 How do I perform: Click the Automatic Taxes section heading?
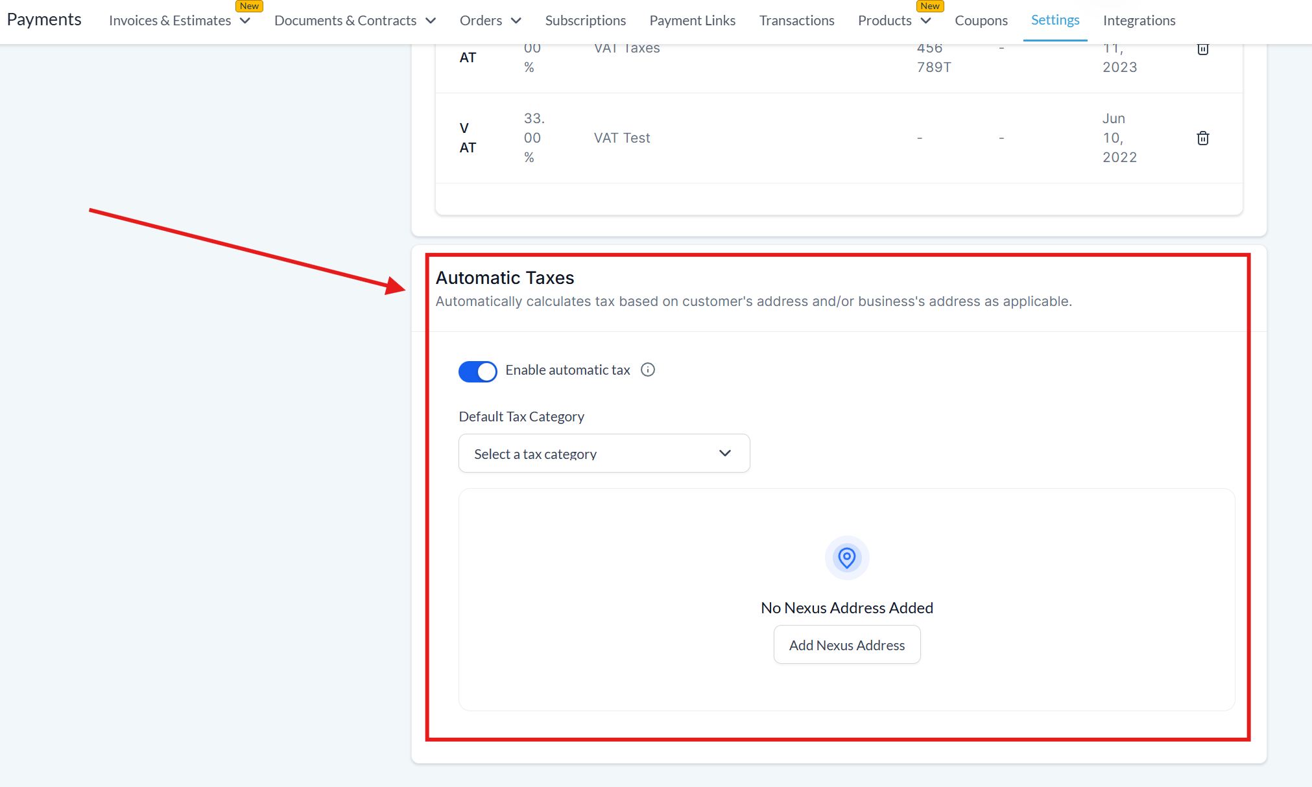point(505,277)
